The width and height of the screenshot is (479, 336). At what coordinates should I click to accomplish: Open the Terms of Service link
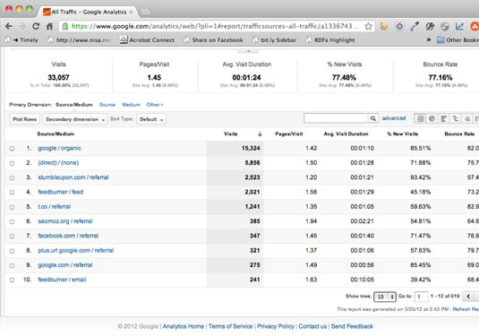(231, 326)
